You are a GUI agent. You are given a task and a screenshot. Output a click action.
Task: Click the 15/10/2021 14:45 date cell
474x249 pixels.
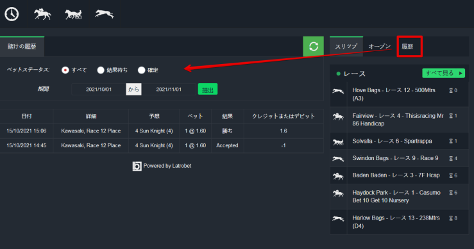[26, 145]
